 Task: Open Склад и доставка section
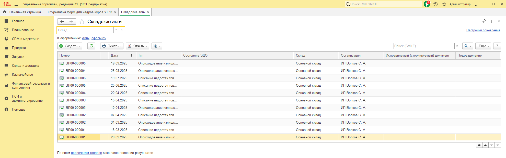(x=27, y=65)
